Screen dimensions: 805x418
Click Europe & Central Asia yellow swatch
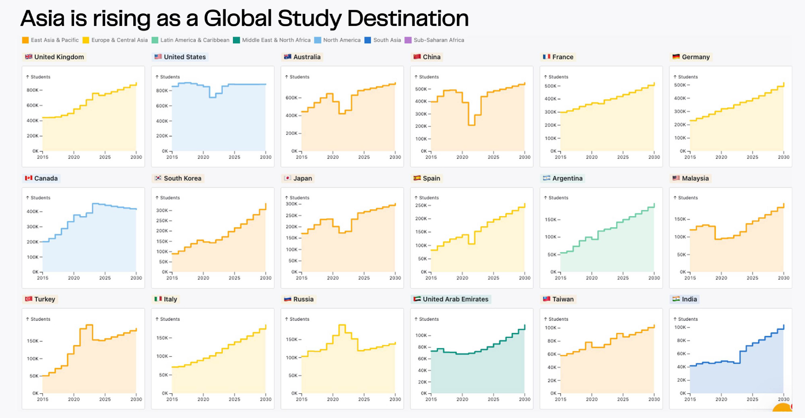tap(86, 40)
